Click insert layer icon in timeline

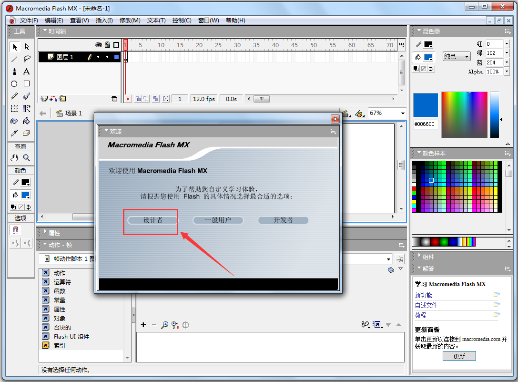pos(44,99)
